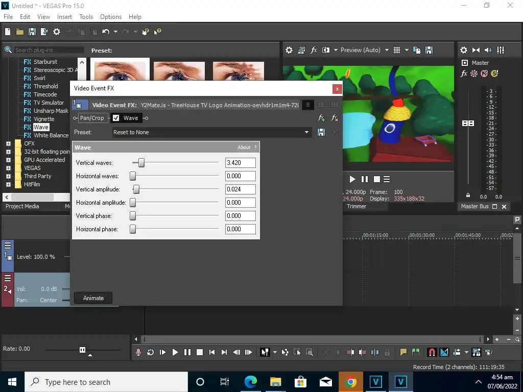Click the Animate button

point(93,298)
